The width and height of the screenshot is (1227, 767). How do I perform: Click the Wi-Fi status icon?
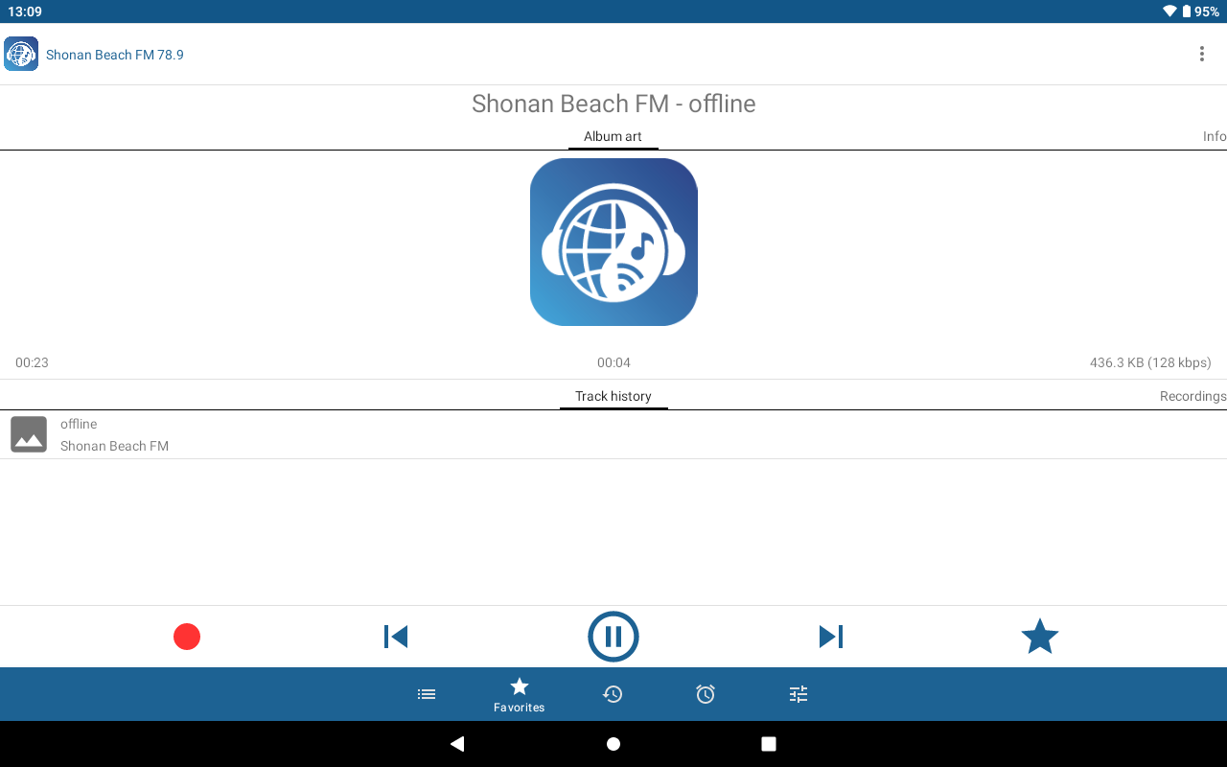pos(1169,12)
